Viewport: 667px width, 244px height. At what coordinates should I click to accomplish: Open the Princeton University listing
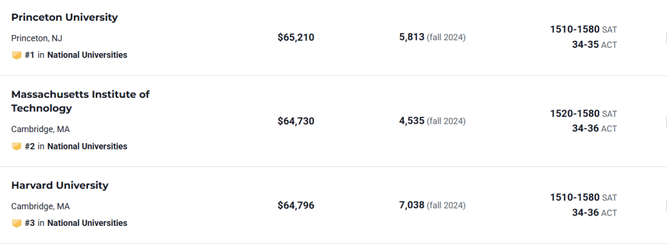[65, 17]
